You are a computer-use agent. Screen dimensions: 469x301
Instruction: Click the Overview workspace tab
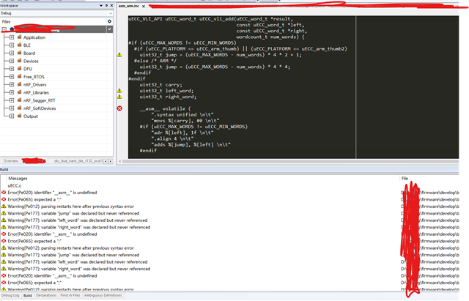[x=11, y=160]
